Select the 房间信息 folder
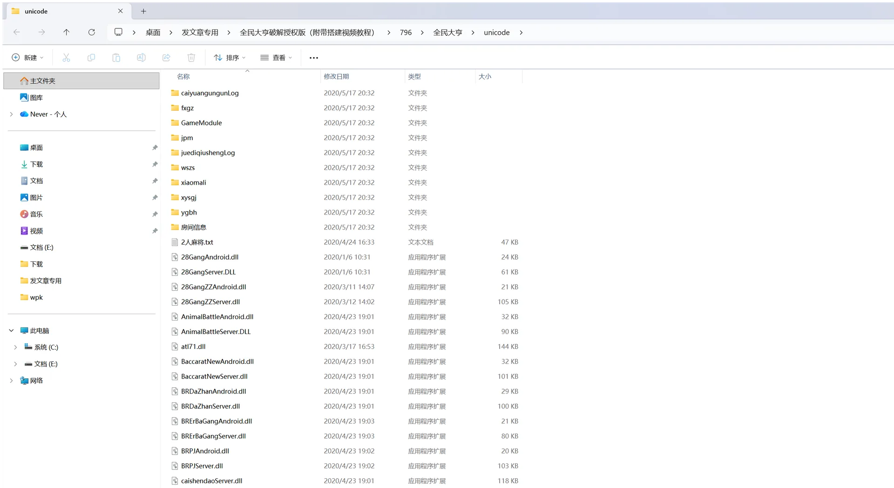 (345, 227)
